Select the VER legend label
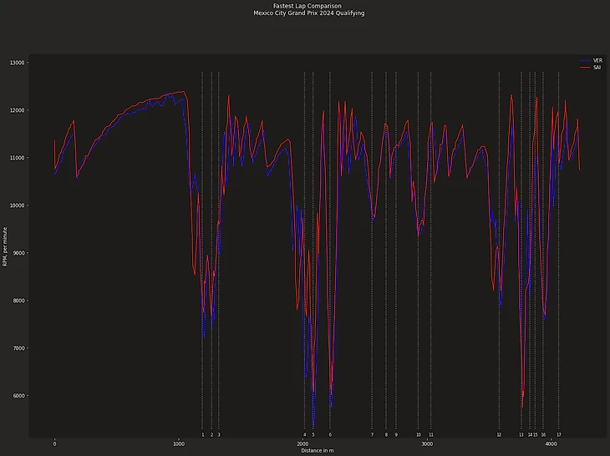 [597, 61]
